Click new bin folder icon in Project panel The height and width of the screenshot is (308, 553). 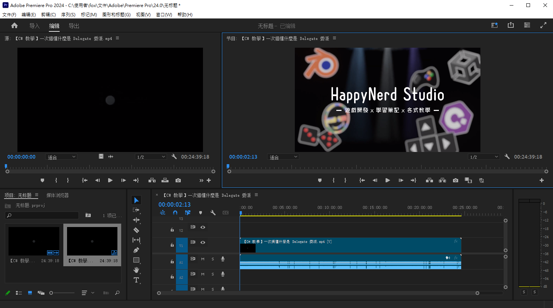pyautogui.click(x=88, y=215)
